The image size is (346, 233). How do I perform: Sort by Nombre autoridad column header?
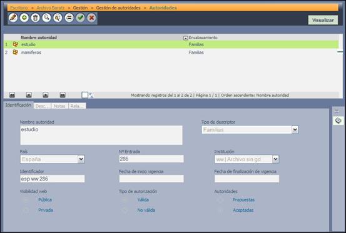39,37
